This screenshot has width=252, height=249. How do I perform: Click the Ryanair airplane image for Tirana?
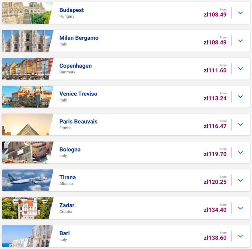[x=27, y=180]
